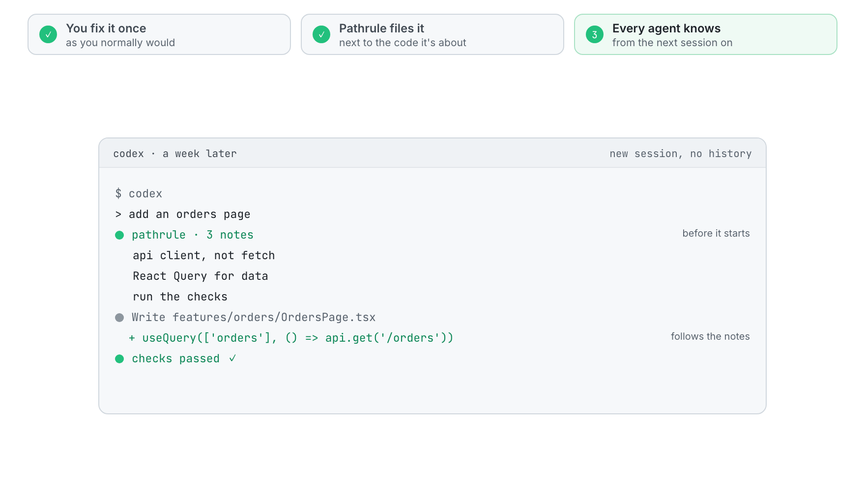Click the 'codex · a week later' terminal title
865x486 pixels.
[175, 154]
